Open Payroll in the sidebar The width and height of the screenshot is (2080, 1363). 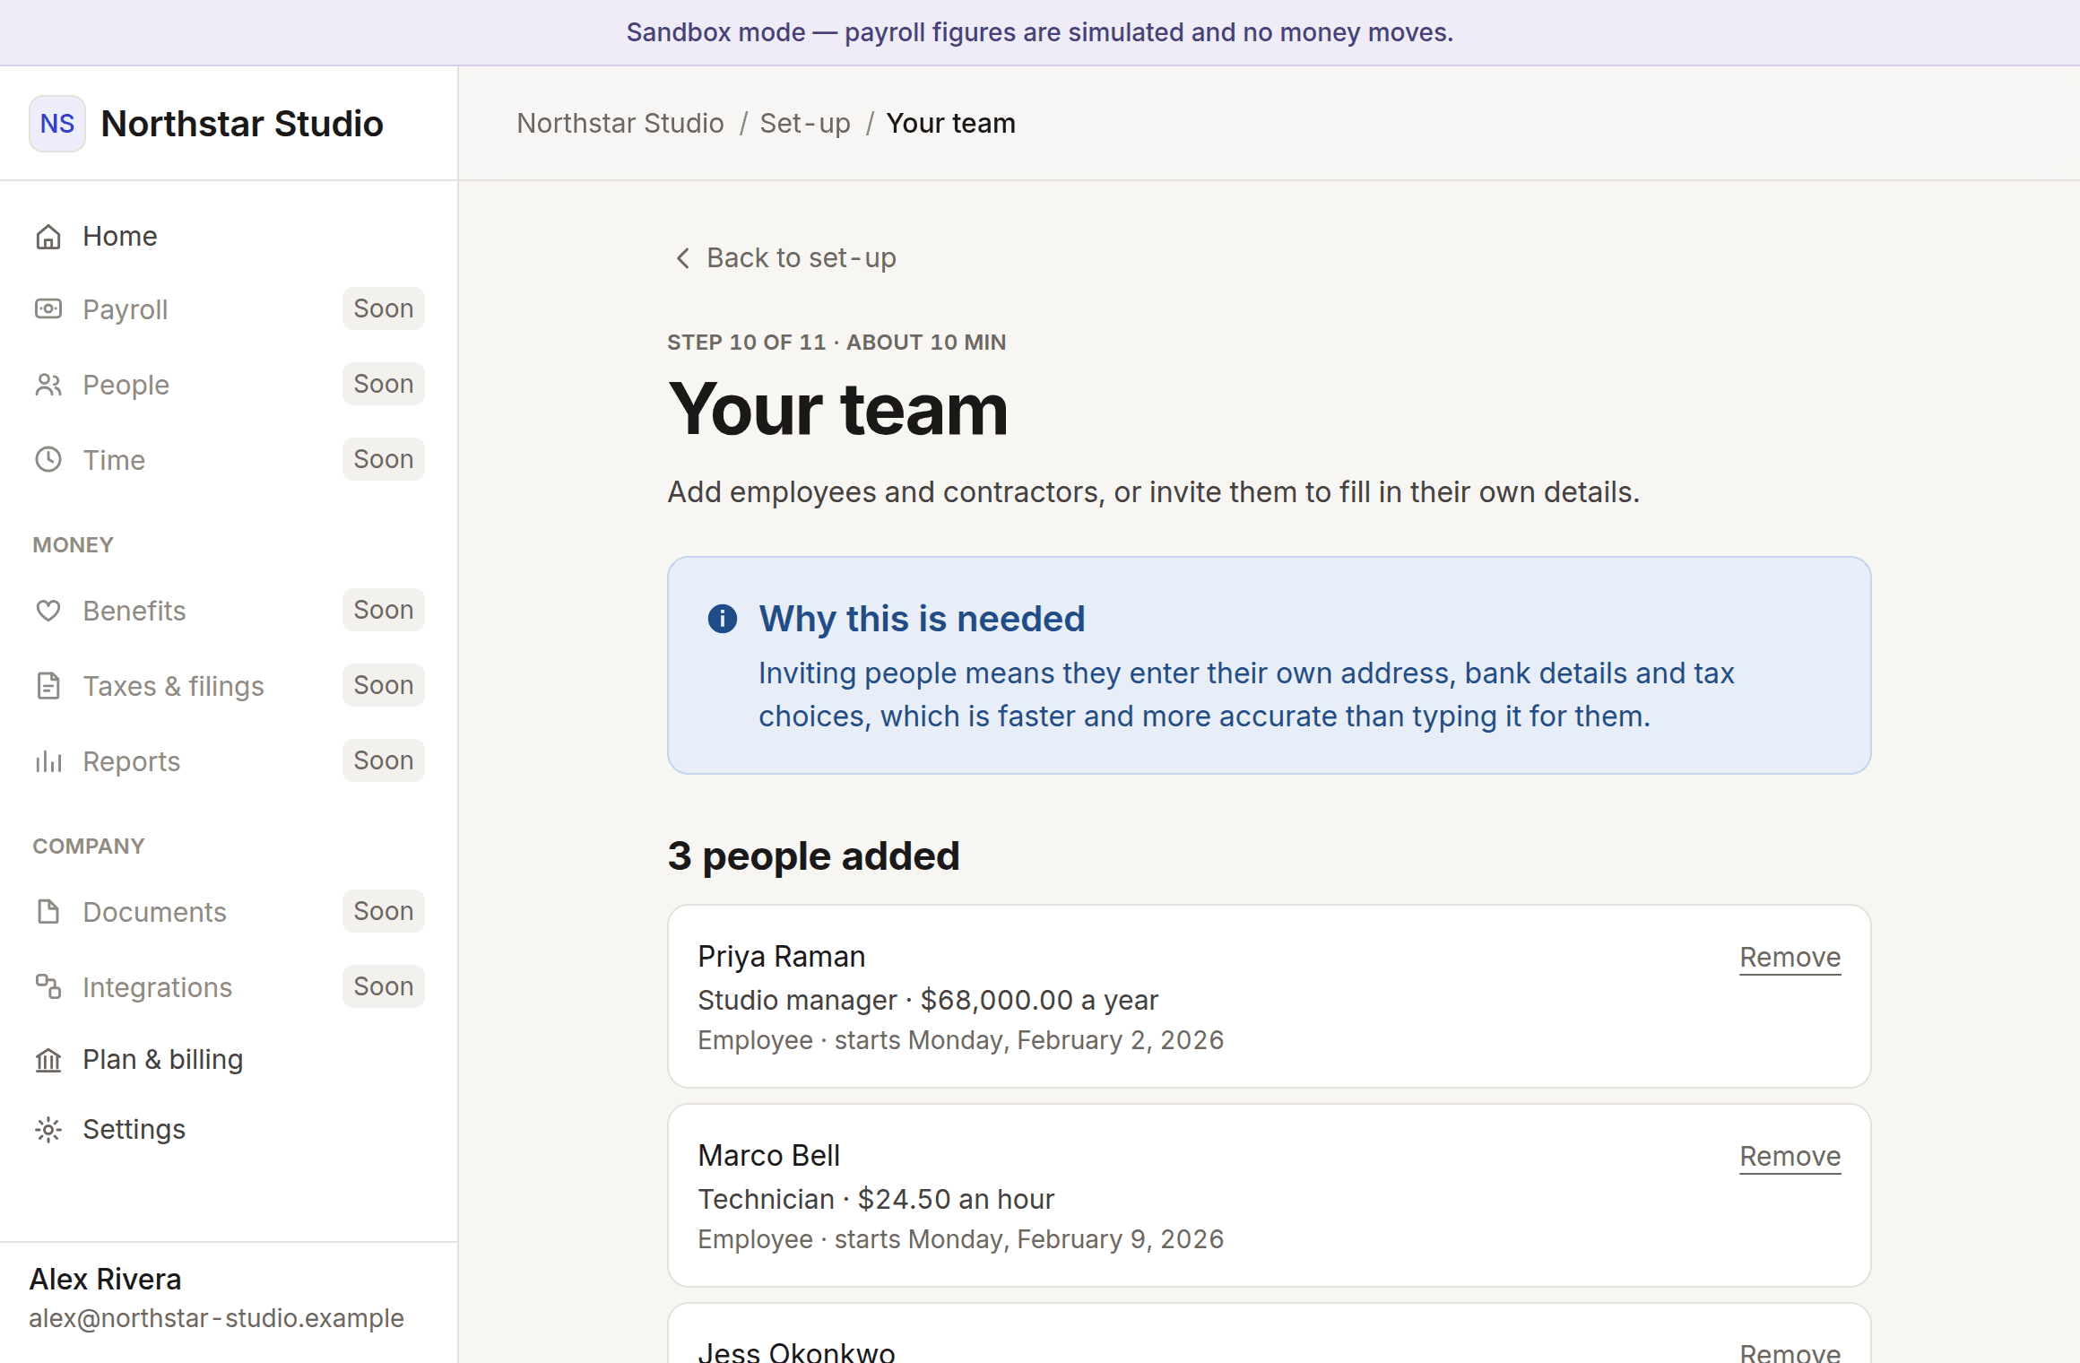pos(229,309)
